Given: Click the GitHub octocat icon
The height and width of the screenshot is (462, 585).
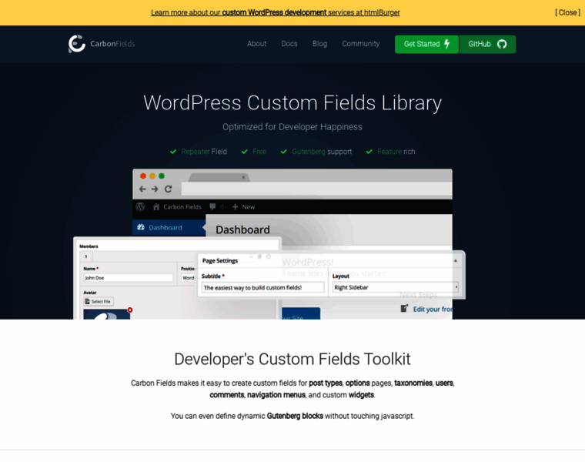Looking at the screenshot, I should (502, 44).
